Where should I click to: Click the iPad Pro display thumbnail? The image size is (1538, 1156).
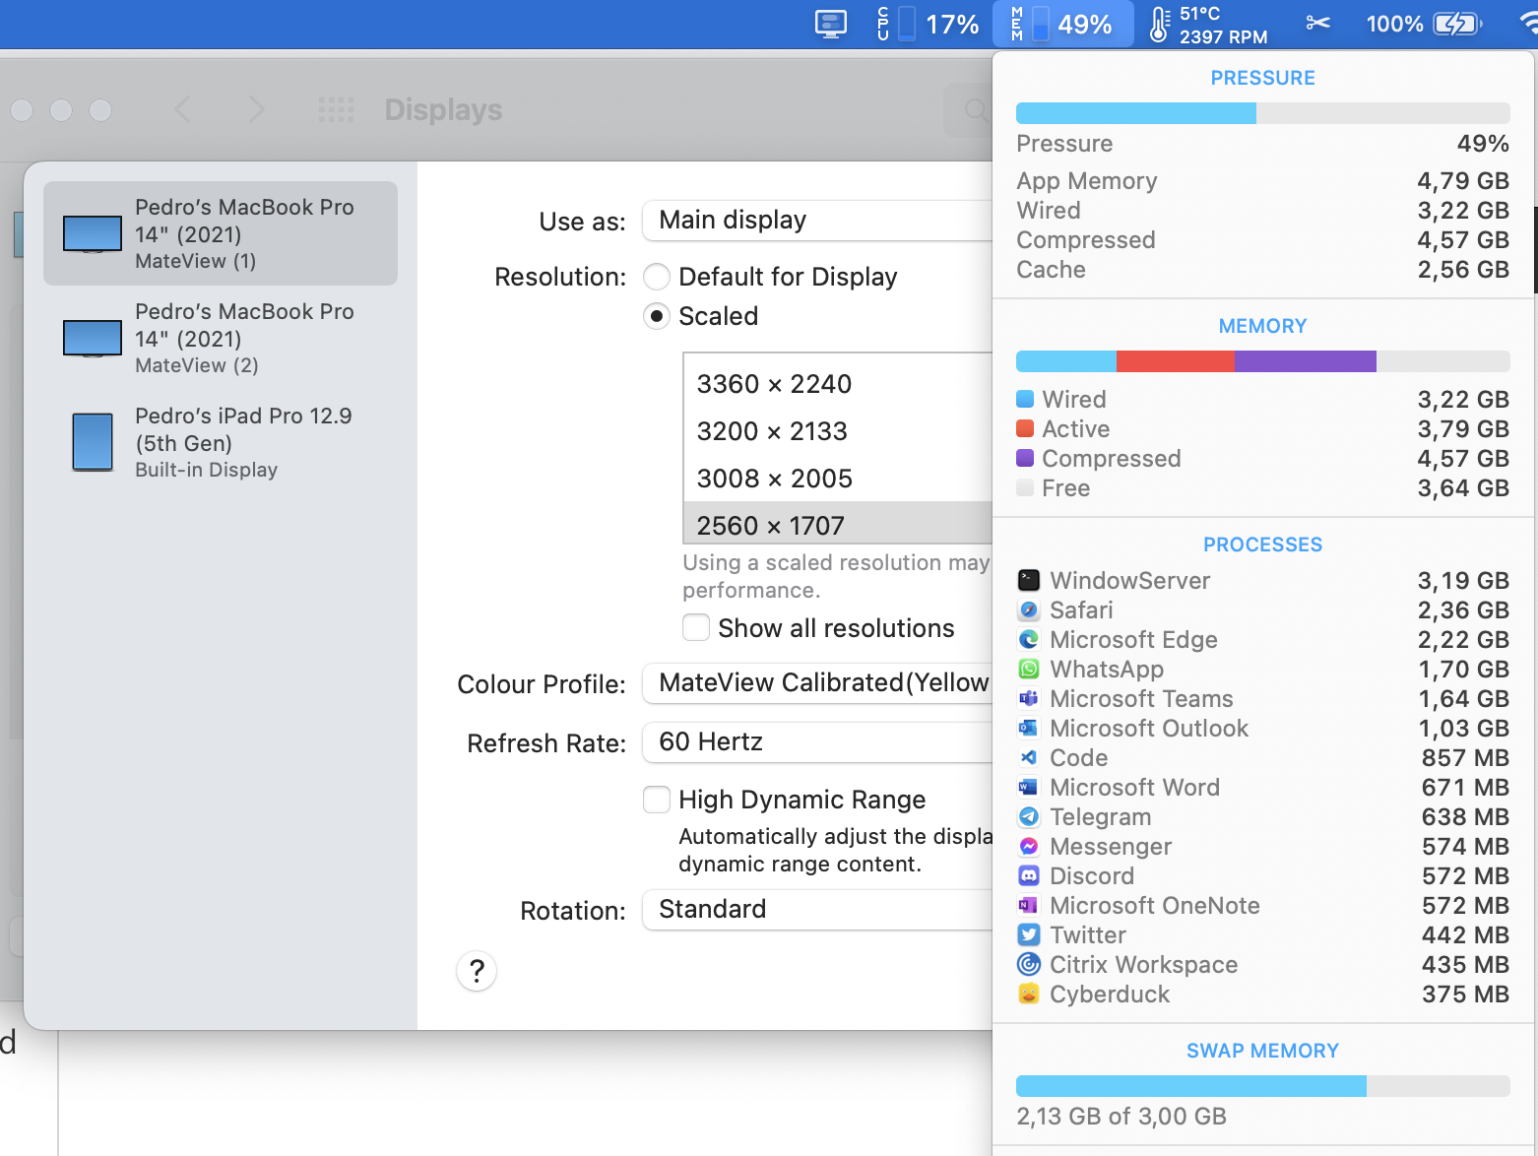click(93, 441)
